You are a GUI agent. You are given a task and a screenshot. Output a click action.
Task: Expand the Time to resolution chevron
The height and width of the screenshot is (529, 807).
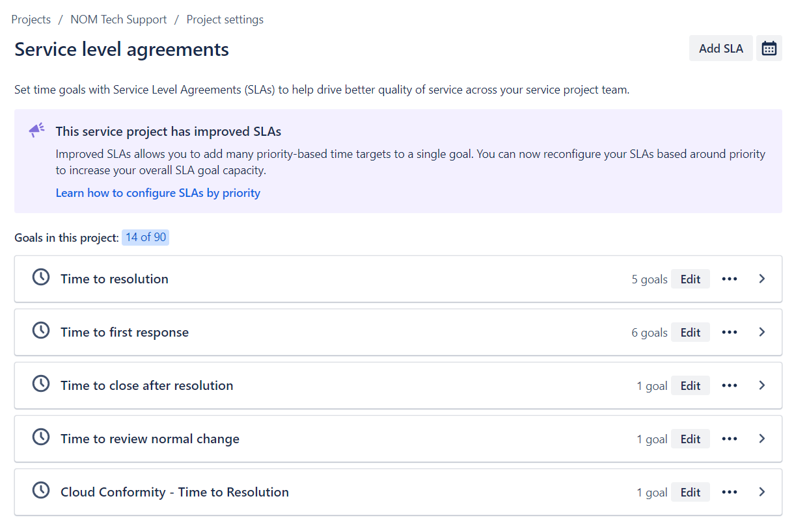(762, 279)
